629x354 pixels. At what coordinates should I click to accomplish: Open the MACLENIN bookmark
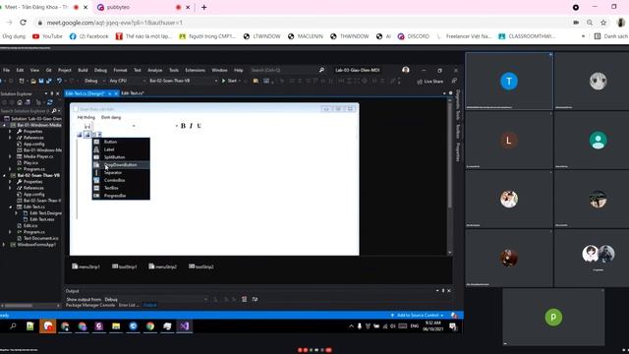(x=306, y=36)
